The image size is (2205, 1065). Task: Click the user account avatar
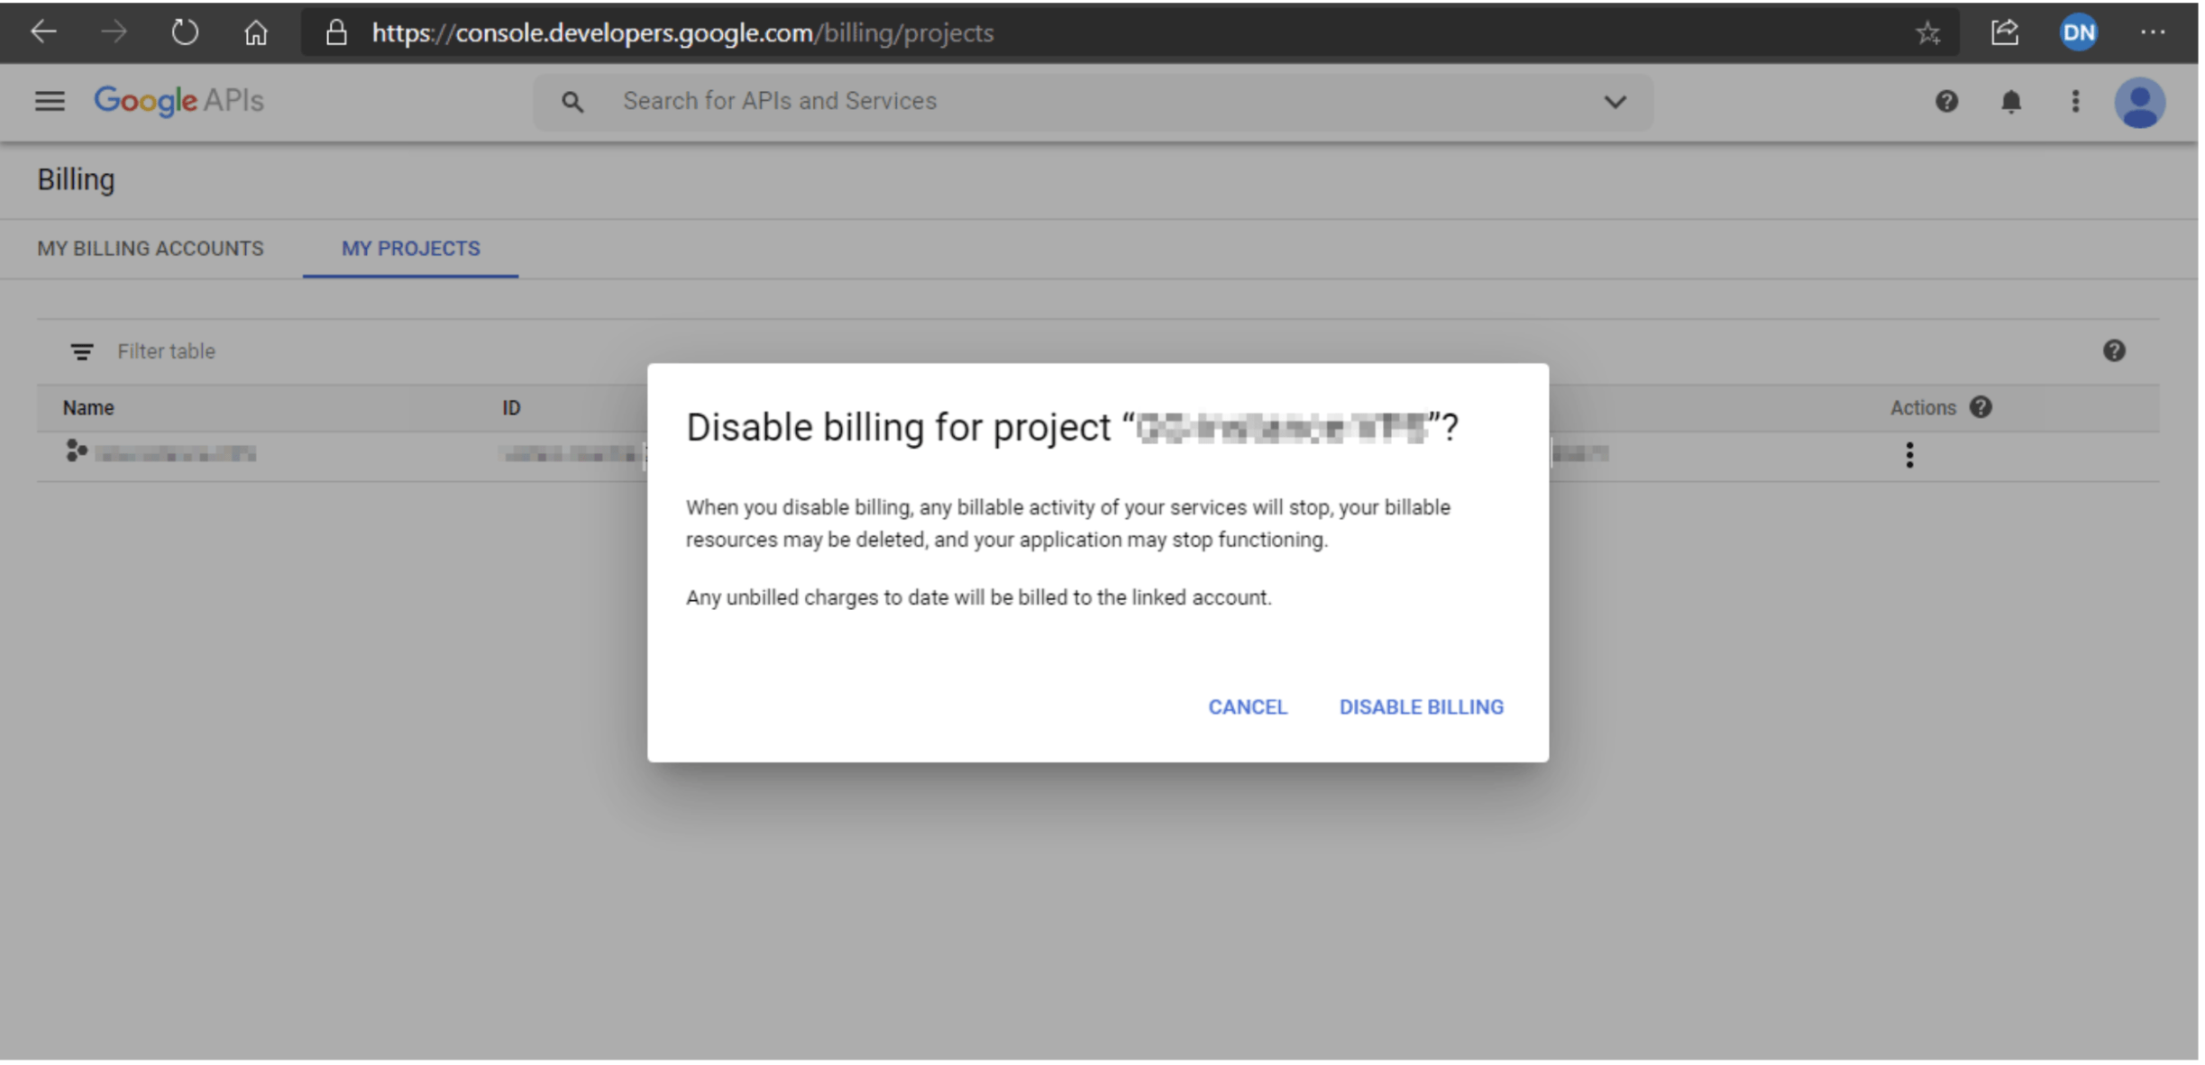tap(2139, 103)
